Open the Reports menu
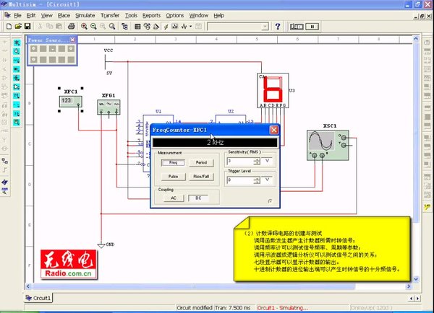Viewport: 434px width, 313px height. (151, 15)
